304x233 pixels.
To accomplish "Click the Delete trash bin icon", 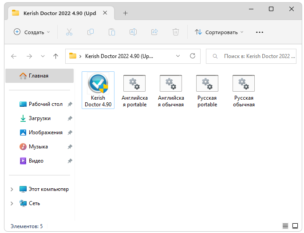I will click(176, 32).
